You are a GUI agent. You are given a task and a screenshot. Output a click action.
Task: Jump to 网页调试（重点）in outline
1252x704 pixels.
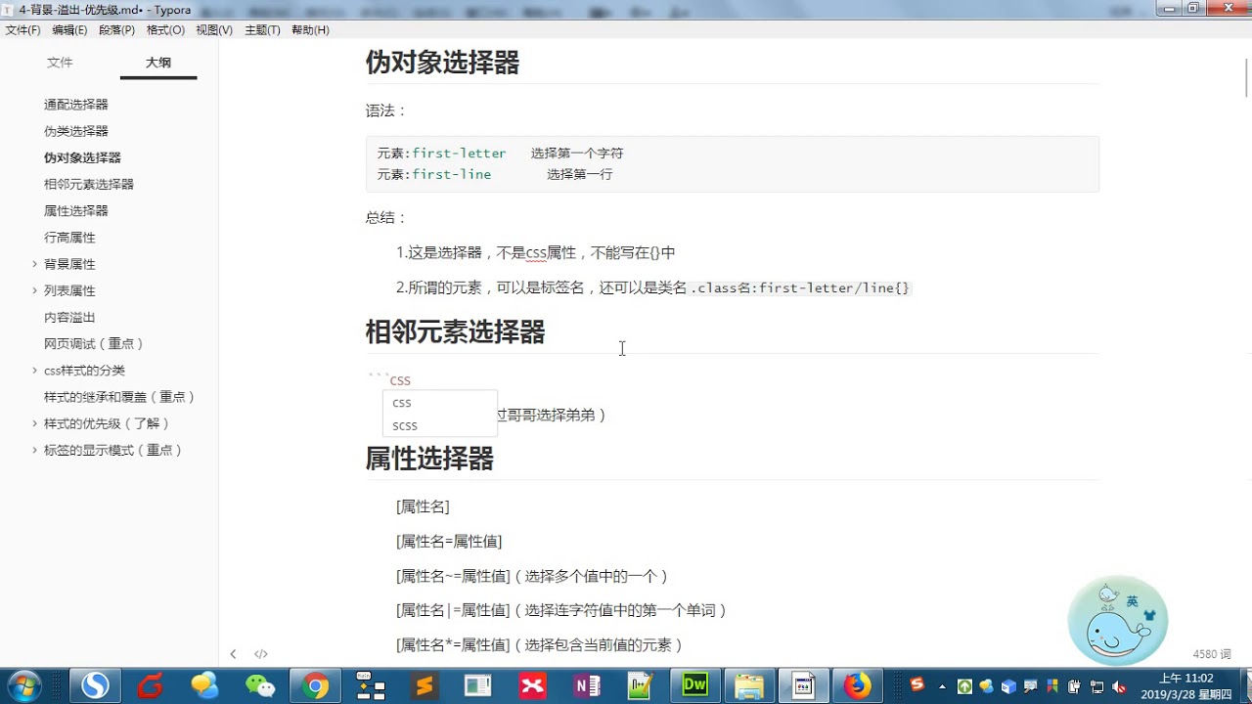(x=95, y=344)
